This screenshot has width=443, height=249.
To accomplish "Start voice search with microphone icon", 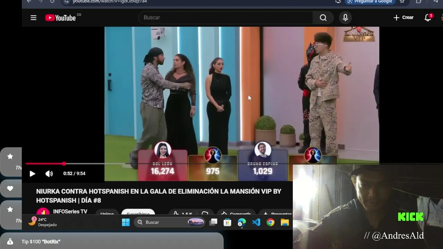I will [345, 18].
